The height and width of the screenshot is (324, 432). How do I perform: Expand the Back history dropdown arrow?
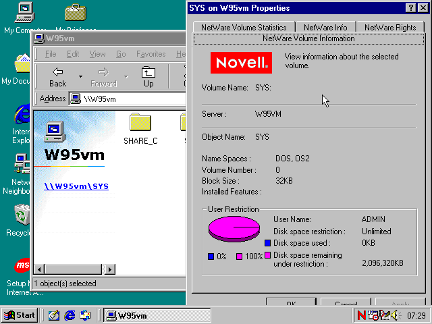click(x=80, y=76)
